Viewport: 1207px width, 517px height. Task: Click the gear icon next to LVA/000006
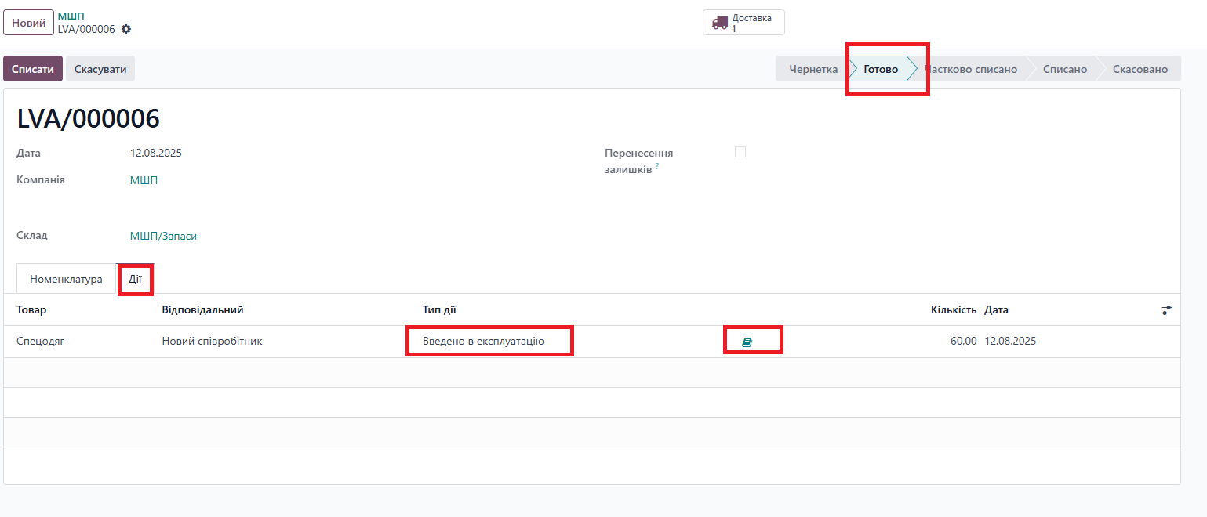[126, 29]
